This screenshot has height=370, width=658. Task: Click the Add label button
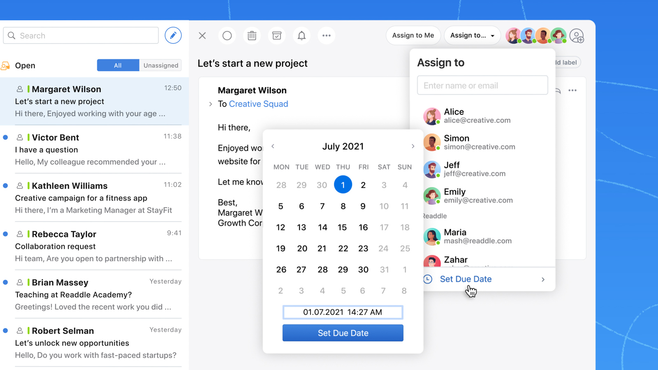tap(568, 62)
